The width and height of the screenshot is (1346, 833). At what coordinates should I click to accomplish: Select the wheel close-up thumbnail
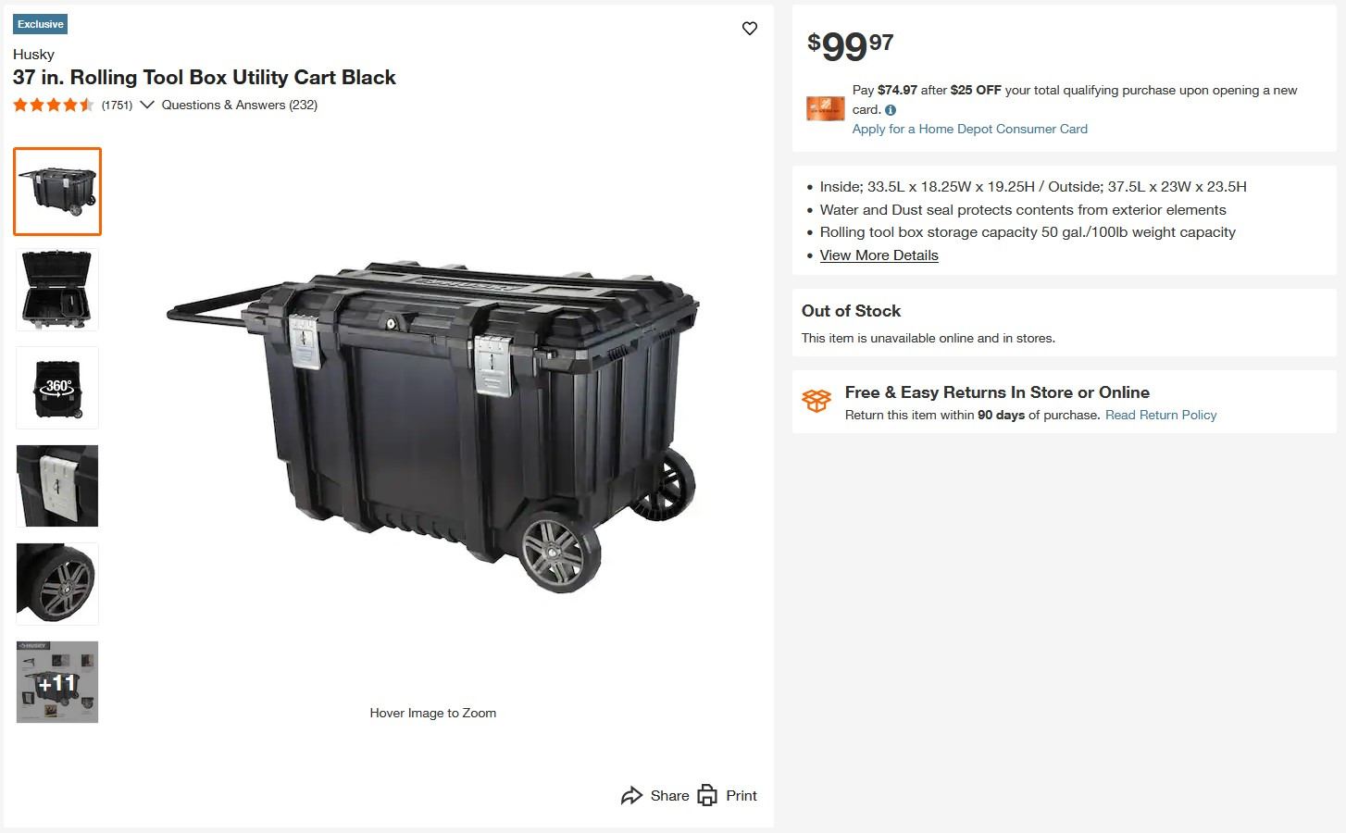point(57,584)
